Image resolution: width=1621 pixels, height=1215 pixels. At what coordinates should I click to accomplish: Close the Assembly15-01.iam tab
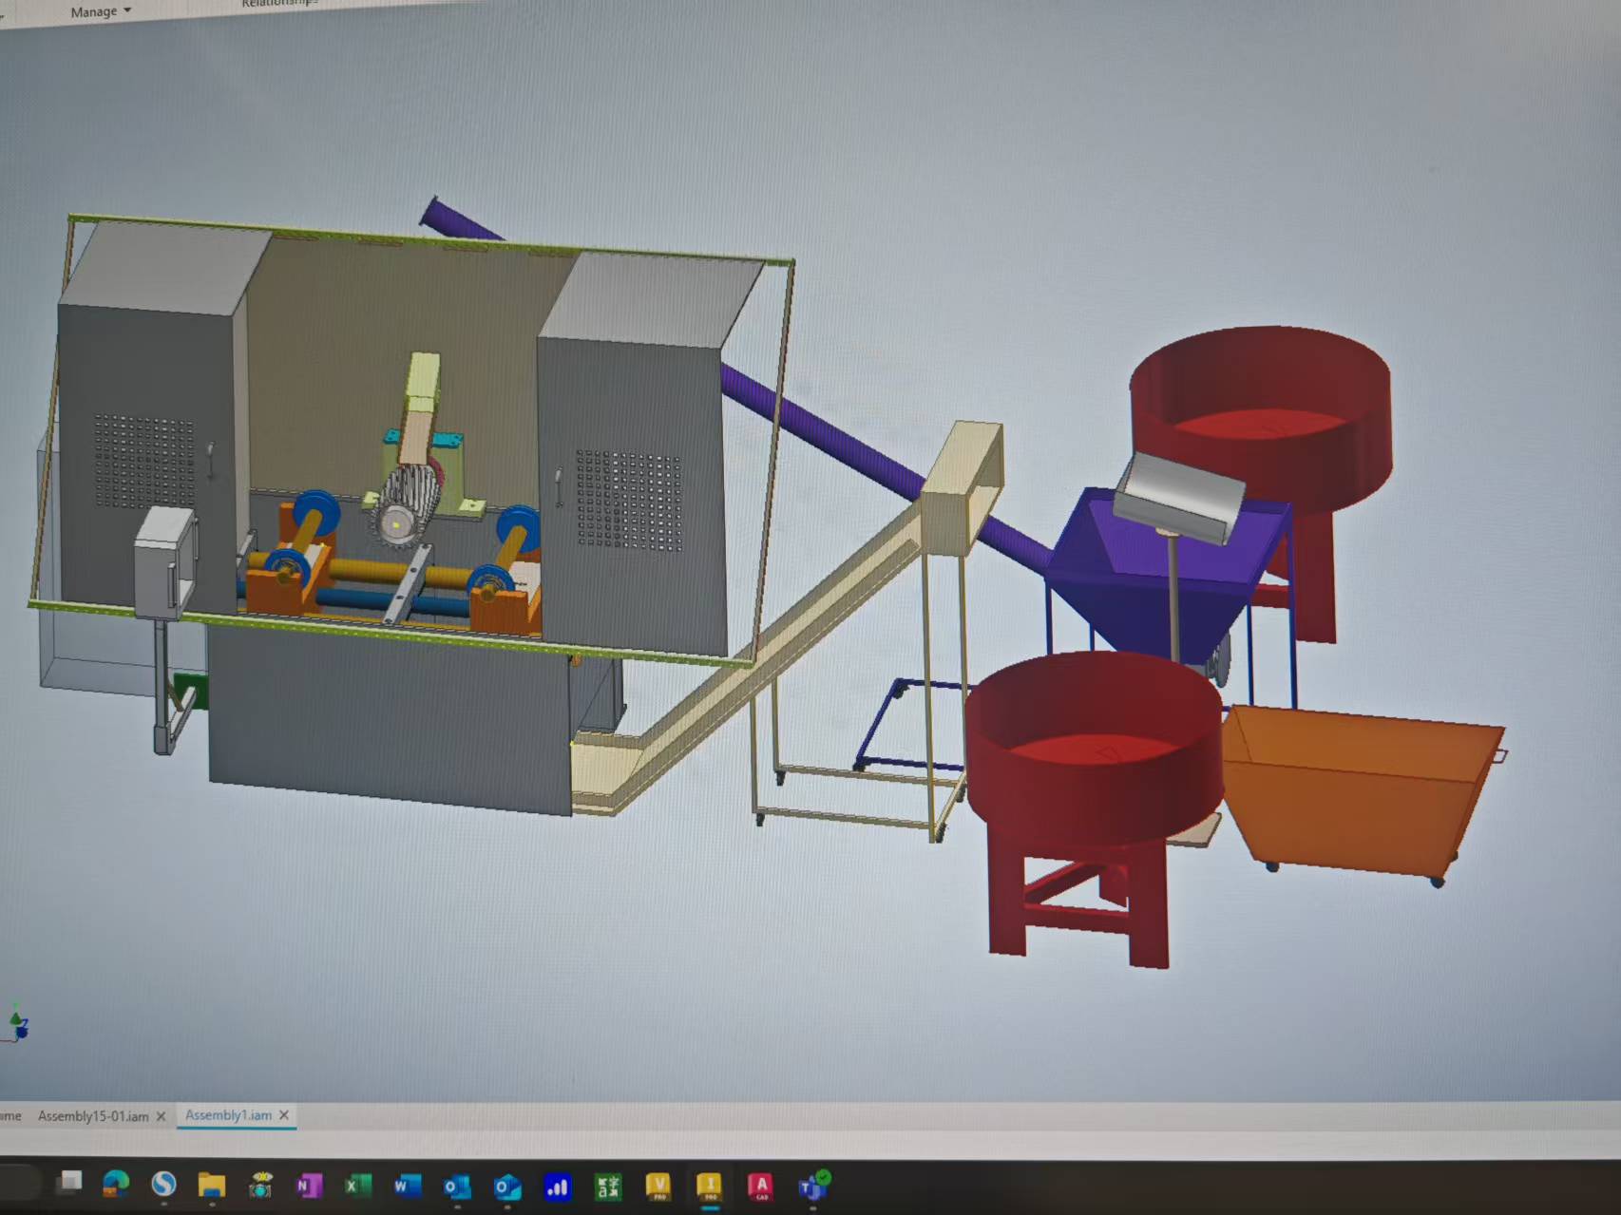tap(161, 1116)
